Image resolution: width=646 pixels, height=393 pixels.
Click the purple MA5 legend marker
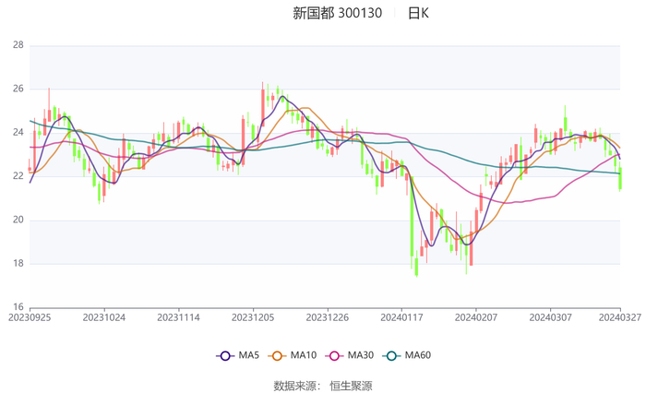[224, 355]
